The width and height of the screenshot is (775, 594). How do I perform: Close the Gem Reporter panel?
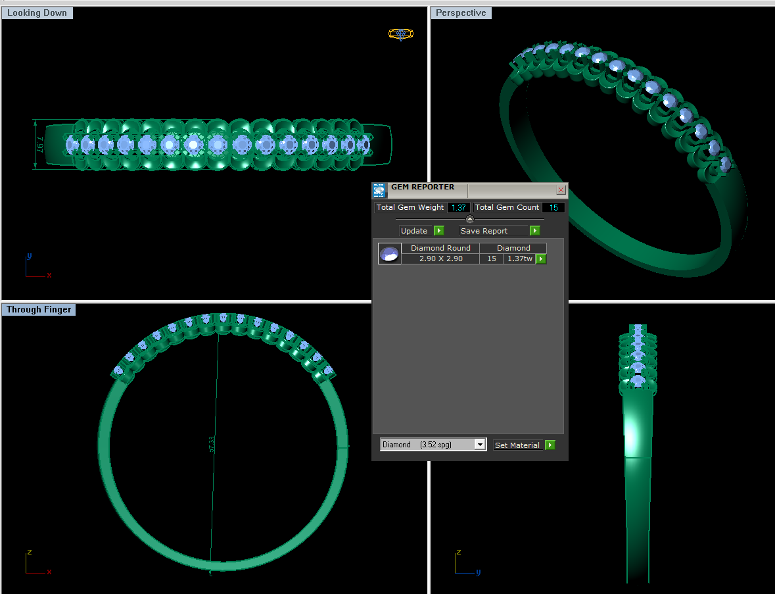[x=561, y=190]
